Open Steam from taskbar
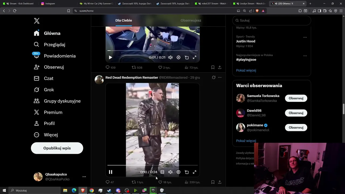345x194 pixels. [x=109, y=190]
